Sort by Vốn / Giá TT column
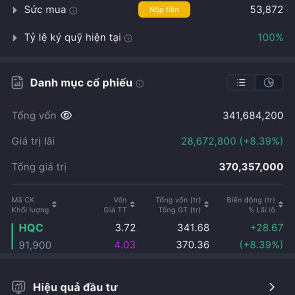The height and width of the screenshot is (295, 295). coord(132,205)
